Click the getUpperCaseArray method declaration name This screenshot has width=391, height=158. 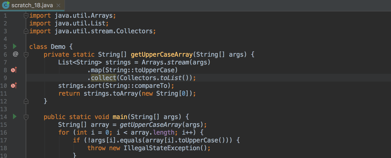click(162, 54)
